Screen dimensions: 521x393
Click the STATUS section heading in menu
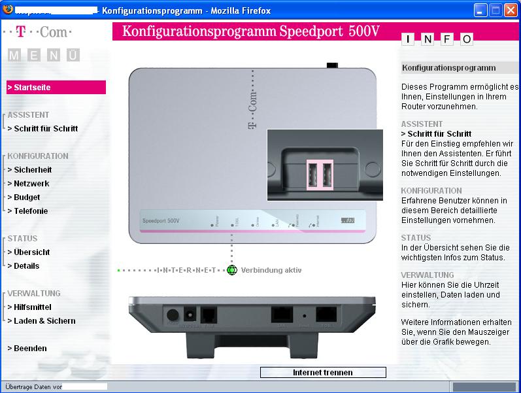click(x=22, y=239)
